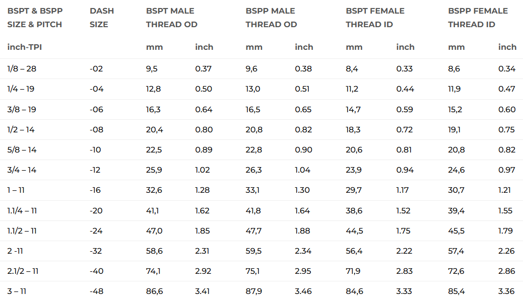This screenshot has height=300, width=523.
Task: Click the BSPT MALE THREAD OD column header
Action: tap(171, 18)
